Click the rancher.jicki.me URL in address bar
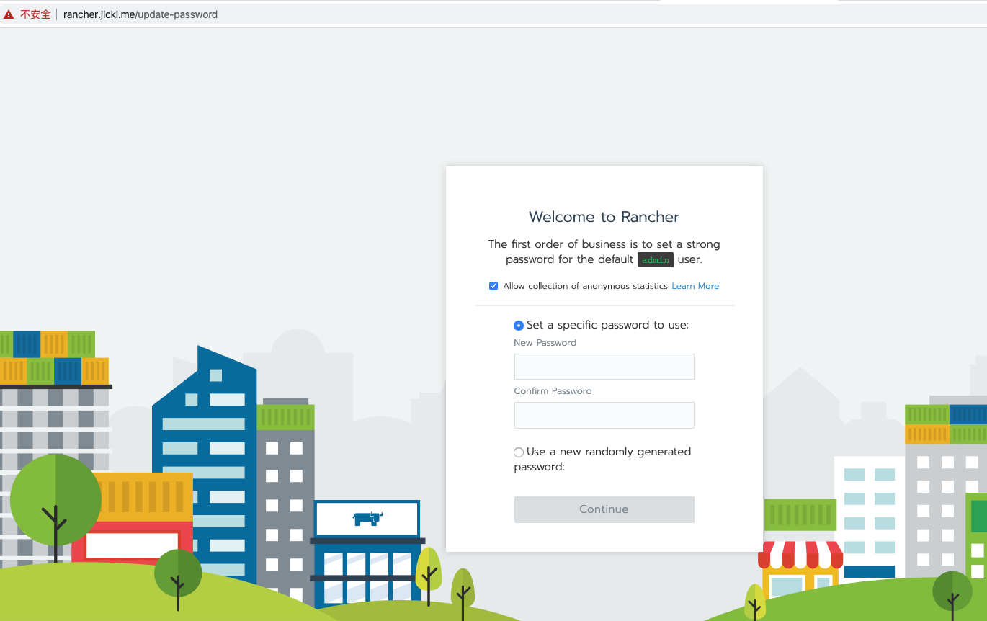 [140, 14]
